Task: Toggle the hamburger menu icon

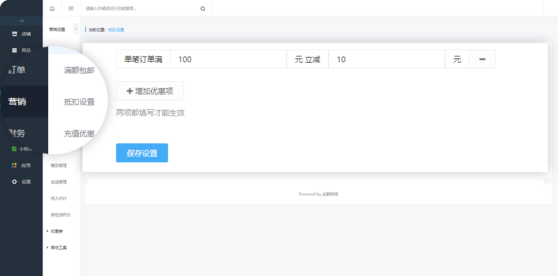Action: pyautogui.click(x=71, y=9)
